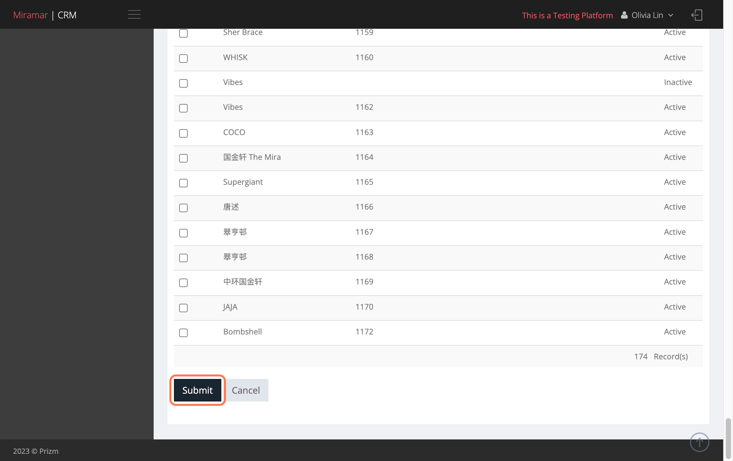Click the Olivia Lin username
The image size is (733, 461).
pos(647,15)
